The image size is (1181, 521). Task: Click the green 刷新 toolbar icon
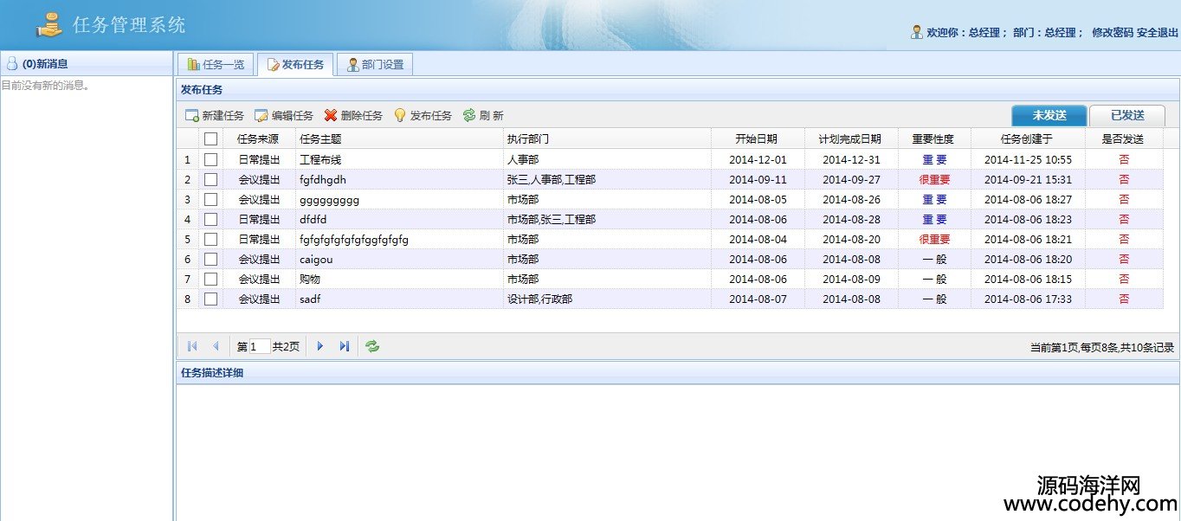469,116
